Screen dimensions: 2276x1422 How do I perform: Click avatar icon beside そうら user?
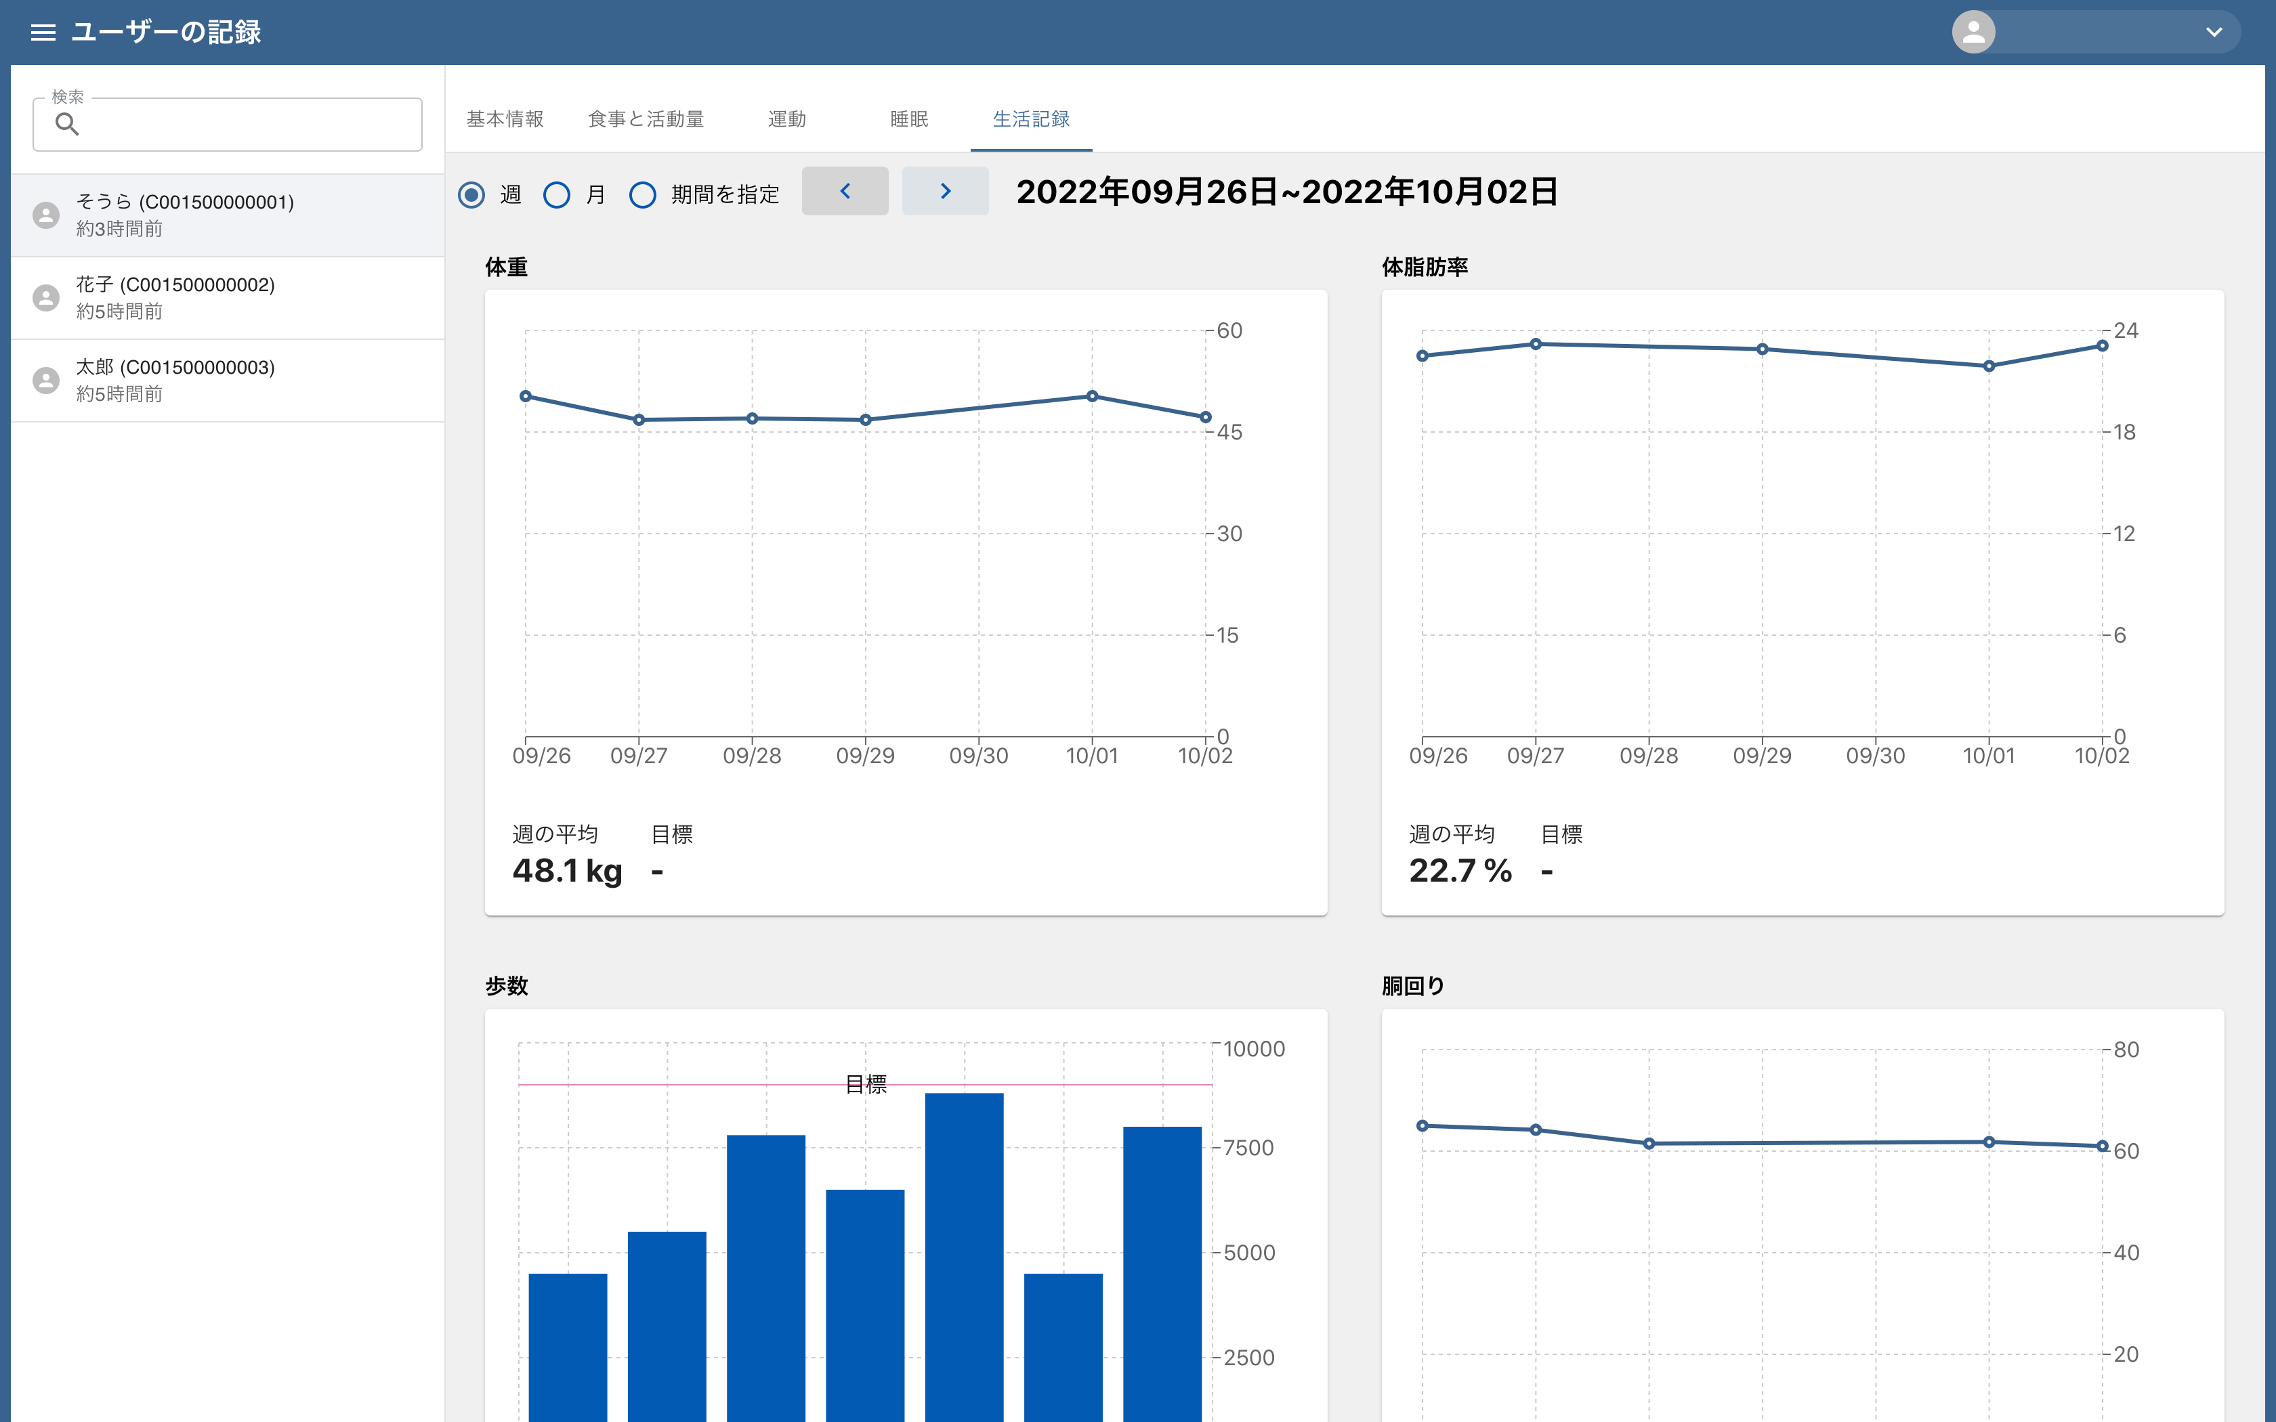point(46,215)
